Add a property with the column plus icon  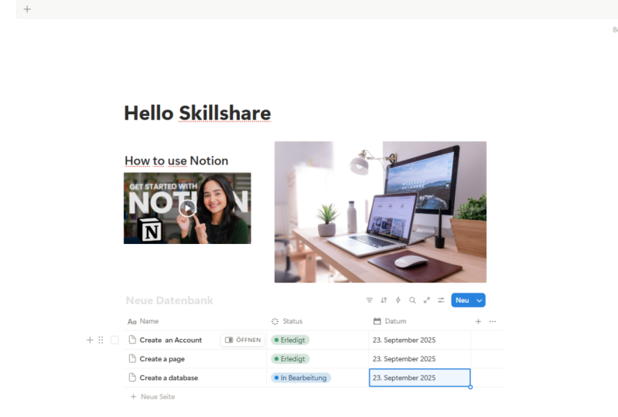pos(478,321)
